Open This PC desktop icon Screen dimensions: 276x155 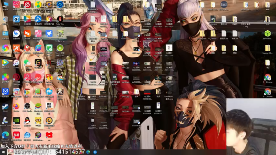5,6
